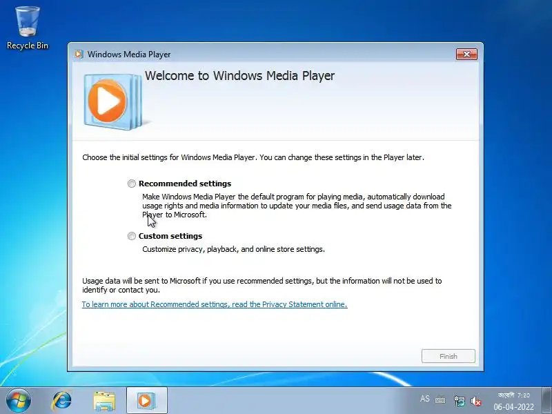Image resolution: width=552 pixels, height=414 pixels.
Task: Click the Show desktop strip at taskbar end
Action: (x=546, y=401)
